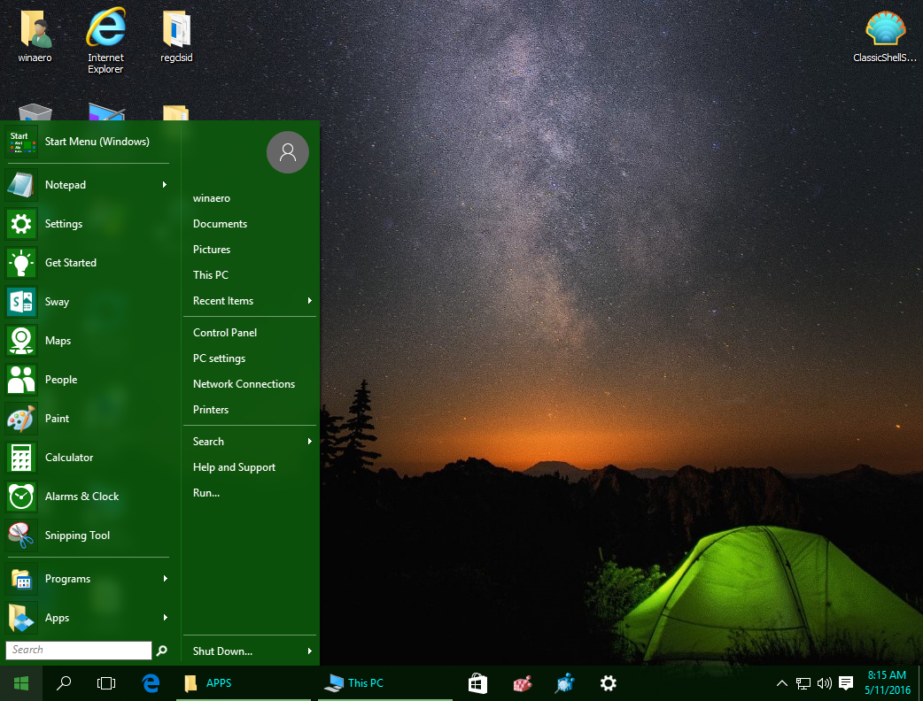Launch the Sway app
Viewport: 923px width, 701px height.
57,301
